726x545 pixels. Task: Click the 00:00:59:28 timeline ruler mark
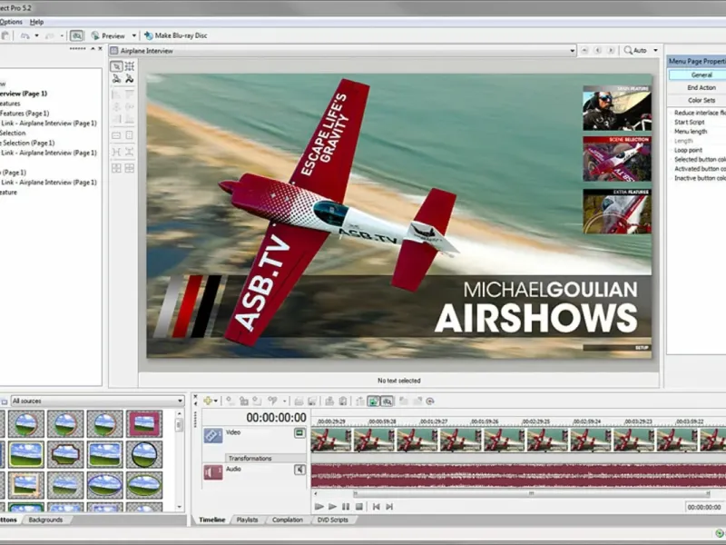382,421
